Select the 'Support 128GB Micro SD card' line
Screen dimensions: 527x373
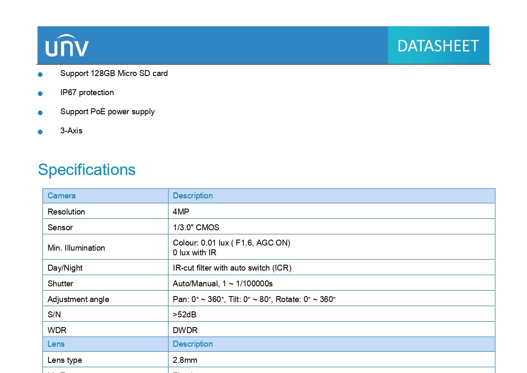(x=114, y=73)
